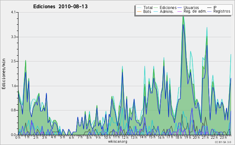Click the "14 h" x-axis label

point(143,137)
